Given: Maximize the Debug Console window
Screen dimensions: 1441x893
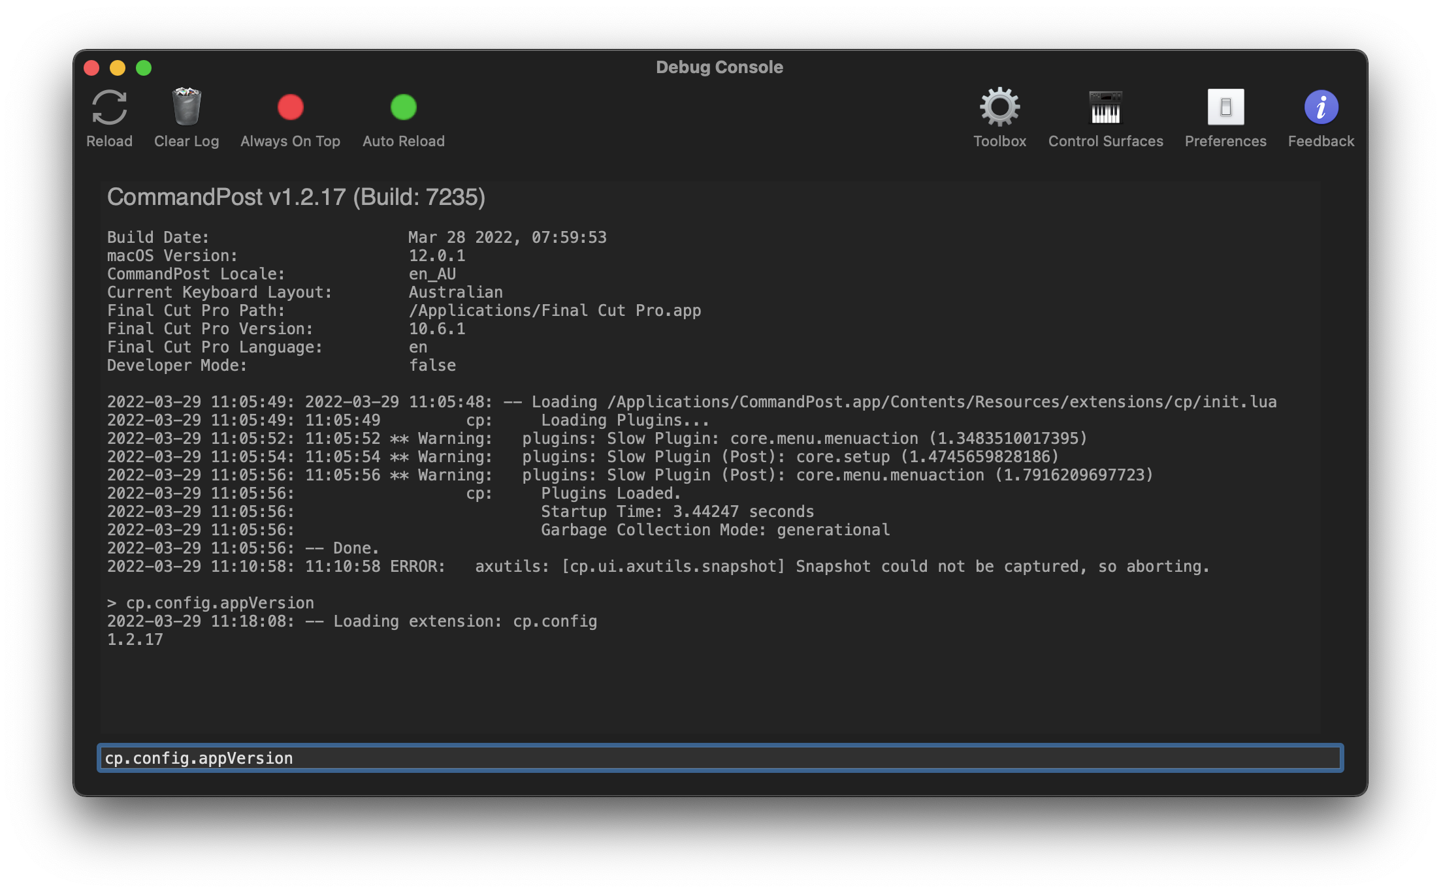Looking at the screenshot, I should point(144,68).
